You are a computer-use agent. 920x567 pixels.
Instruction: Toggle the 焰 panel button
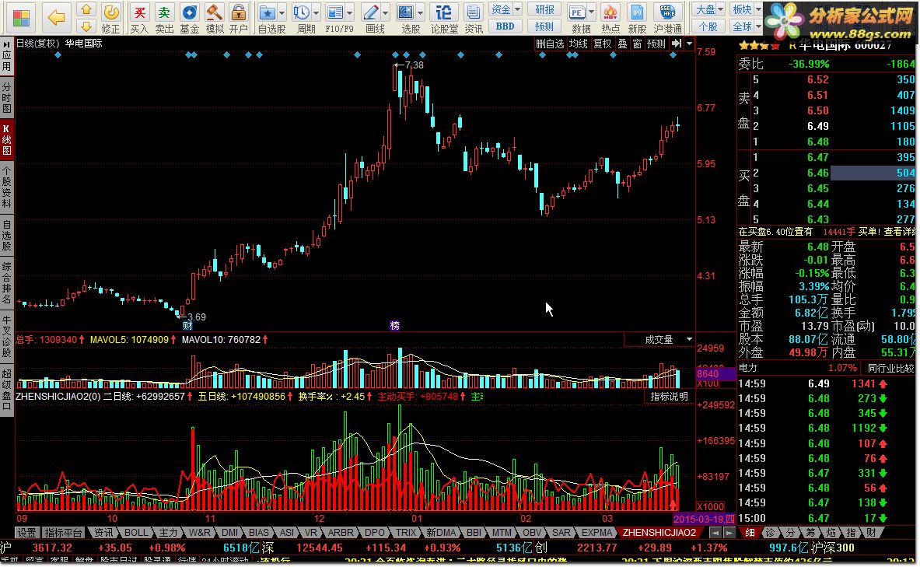tap(831, 532)
